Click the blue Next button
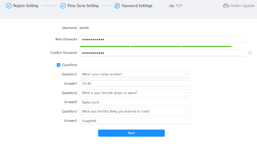The image size is (257, 144). click(x=131, y=133)
